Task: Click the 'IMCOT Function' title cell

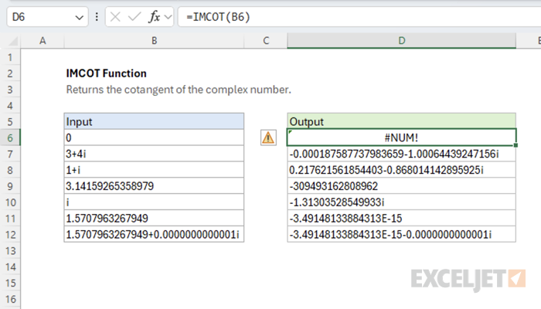Action: coord(107,73)
